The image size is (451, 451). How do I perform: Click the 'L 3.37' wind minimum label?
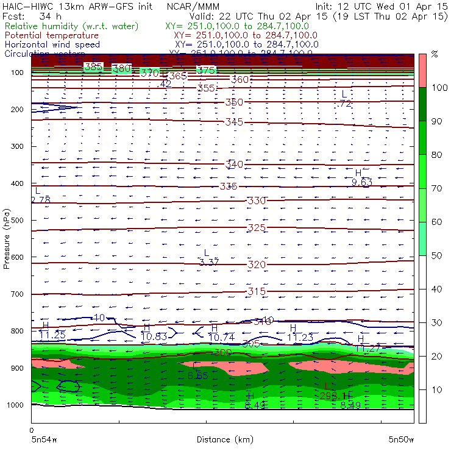[209, 258]
